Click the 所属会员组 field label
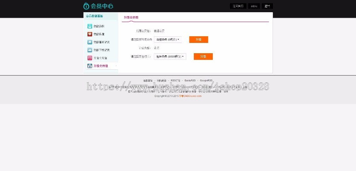Viewport: 356px width, 171px height. click(x=144, y=31)
